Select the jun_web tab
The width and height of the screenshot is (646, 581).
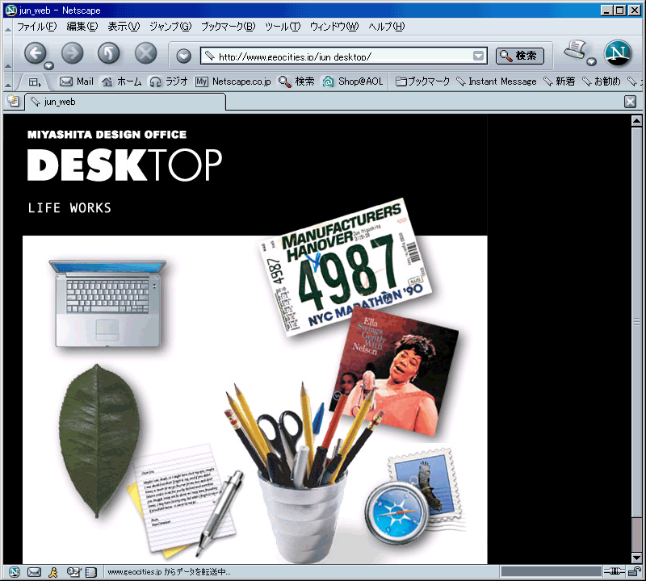pyautogui.click(x=125, y=102)
